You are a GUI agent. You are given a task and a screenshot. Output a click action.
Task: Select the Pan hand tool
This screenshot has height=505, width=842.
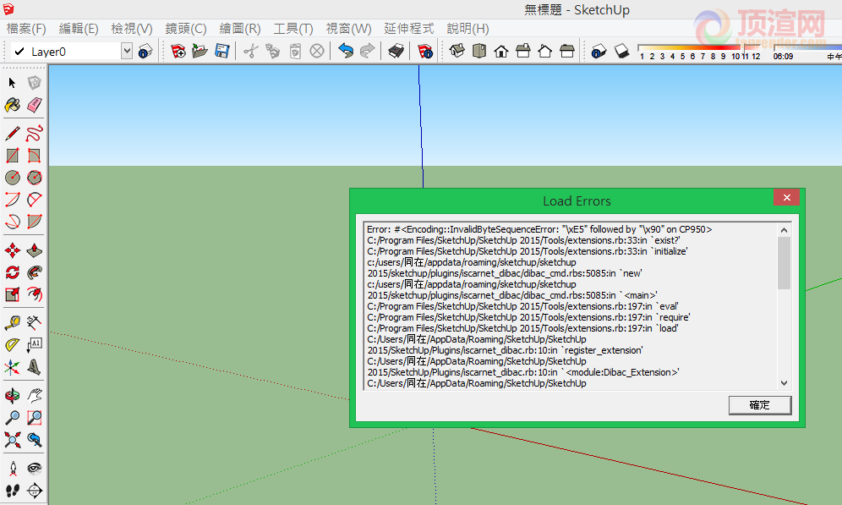click(x=35, y=396)
